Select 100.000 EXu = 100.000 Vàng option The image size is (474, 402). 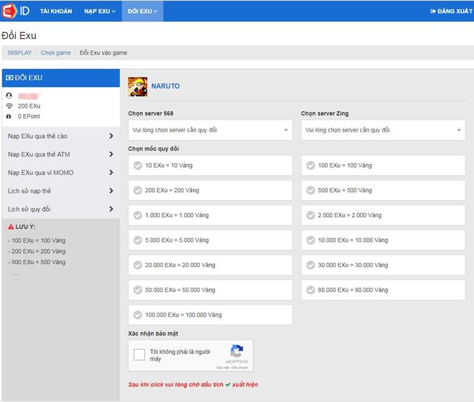210,315
